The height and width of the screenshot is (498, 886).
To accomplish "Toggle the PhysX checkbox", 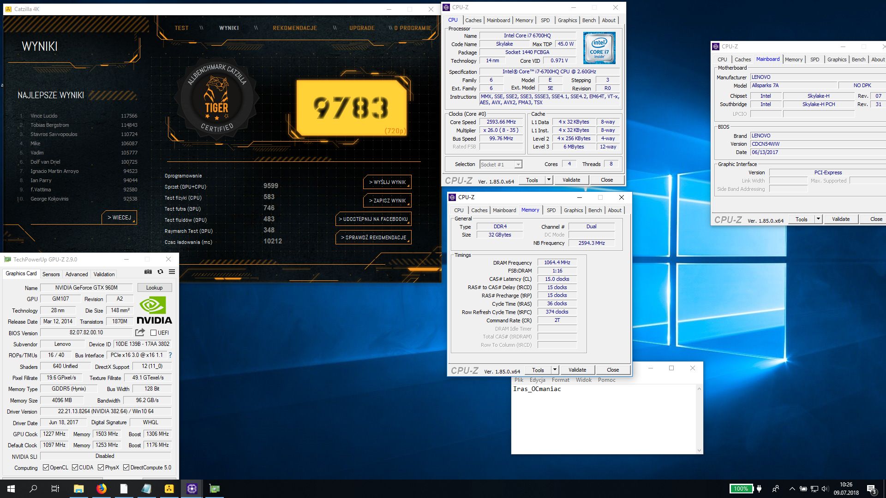I will tap(101, 468).
